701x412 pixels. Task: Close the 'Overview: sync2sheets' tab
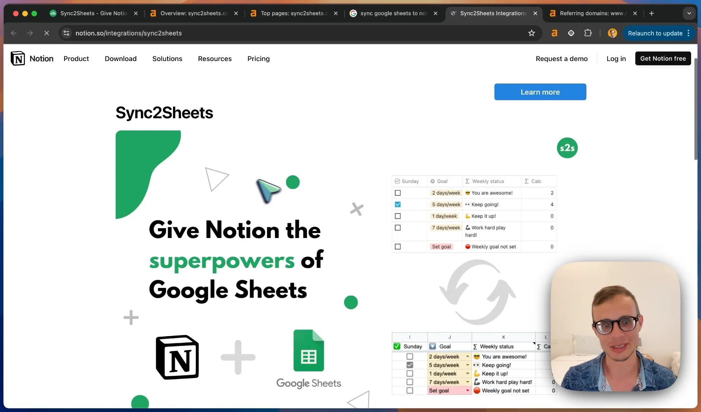(x=236, y=13)
